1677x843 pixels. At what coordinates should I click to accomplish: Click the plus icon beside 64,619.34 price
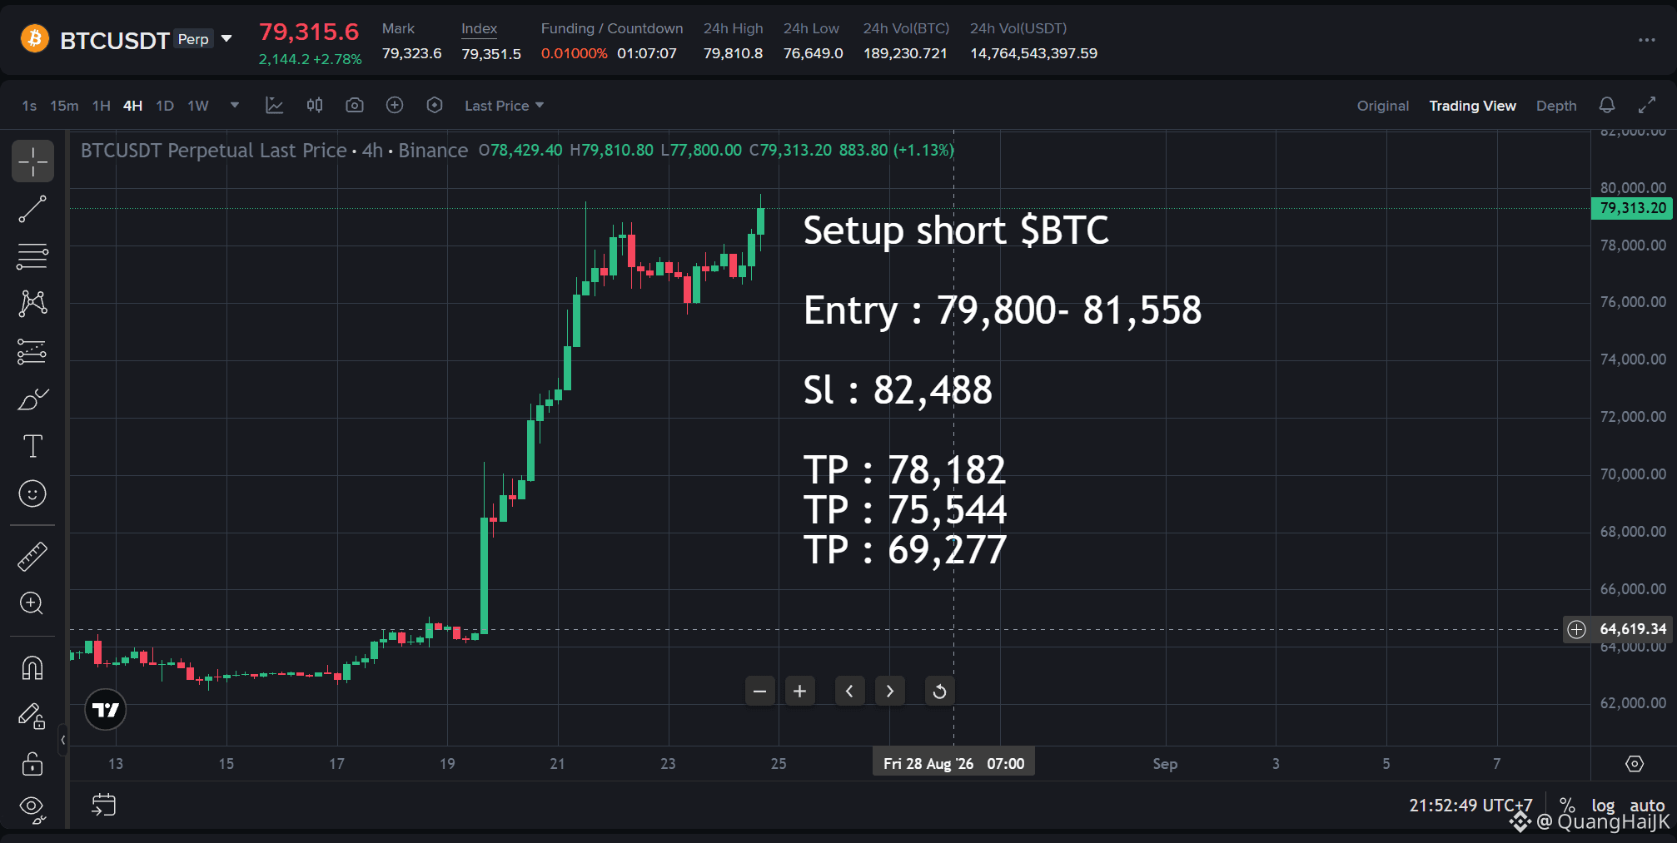(1577, 629)
